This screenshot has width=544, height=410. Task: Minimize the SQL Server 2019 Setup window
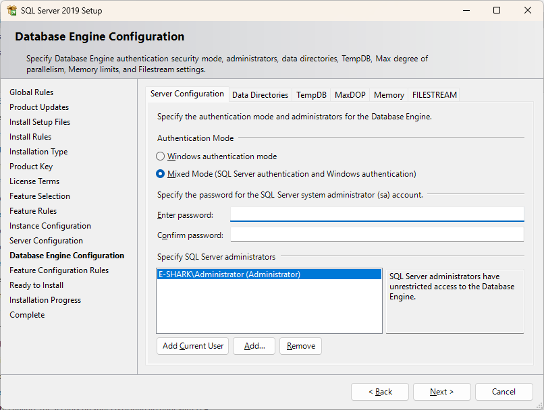tap(466, 10)
